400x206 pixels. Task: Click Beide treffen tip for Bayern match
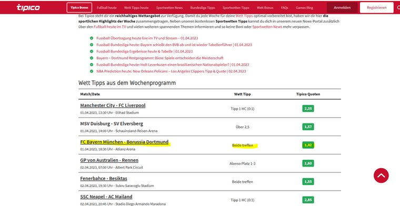pyautogui.click(x=243, y=146)
